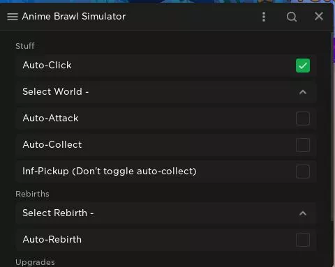This screenshot has height=267, width=335.
Task: Enable the Auto-Attack checkbox
Action: 303,119
